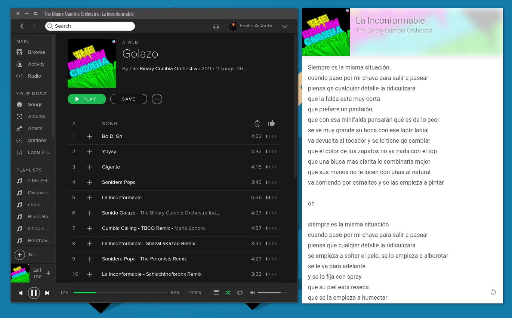512x318 pixels.
Task: Focus the Search field
Action: [90, 26]
